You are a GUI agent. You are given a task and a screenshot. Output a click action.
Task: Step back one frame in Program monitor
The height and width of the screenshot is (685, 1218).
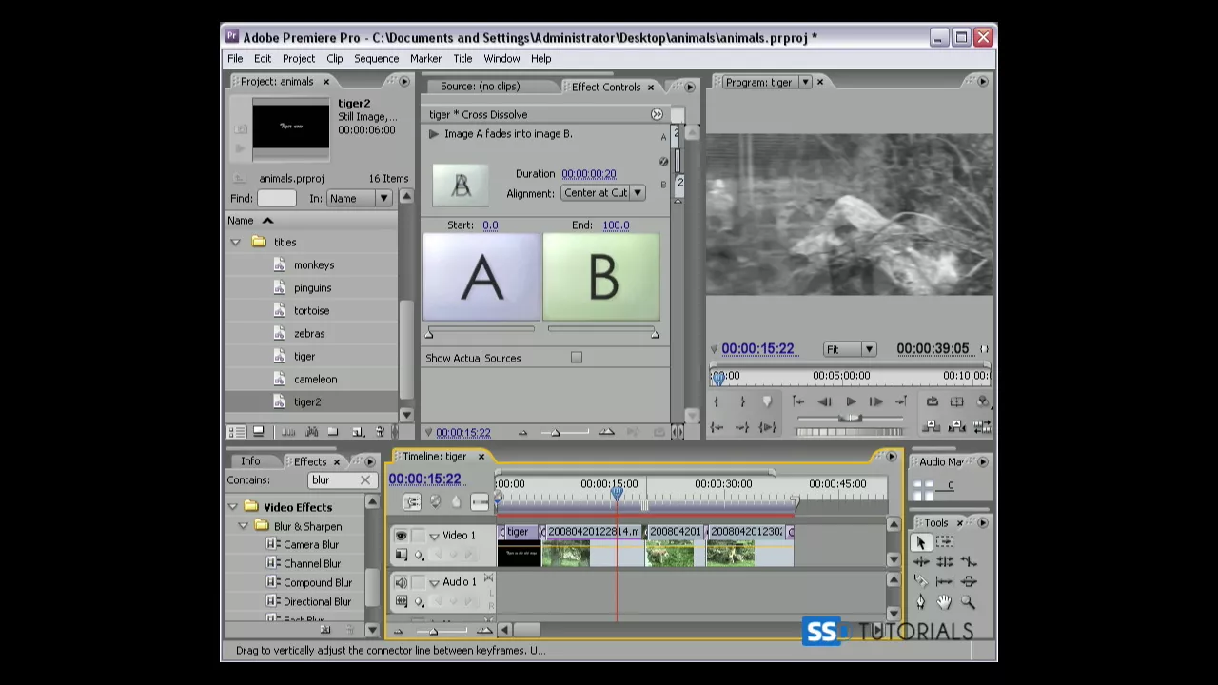pos(824,401)
